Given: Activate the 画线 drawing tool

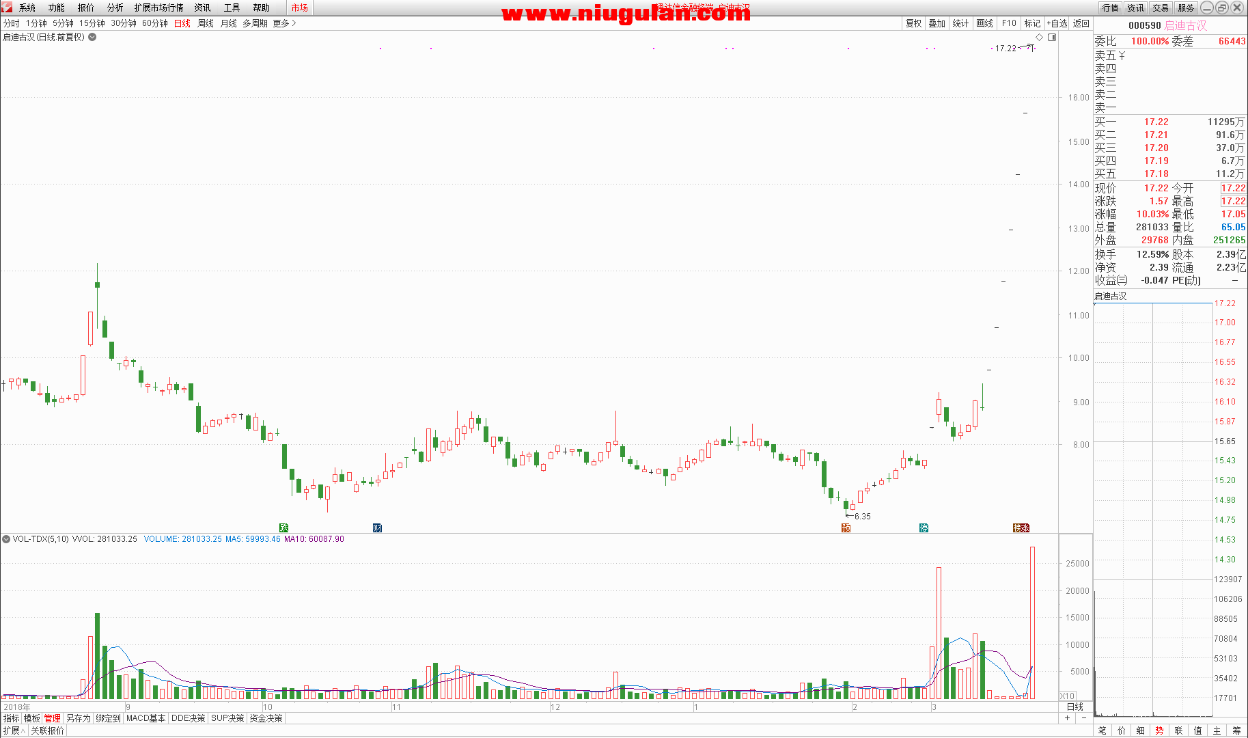Looking at the screenshot, I should point(985,23).
